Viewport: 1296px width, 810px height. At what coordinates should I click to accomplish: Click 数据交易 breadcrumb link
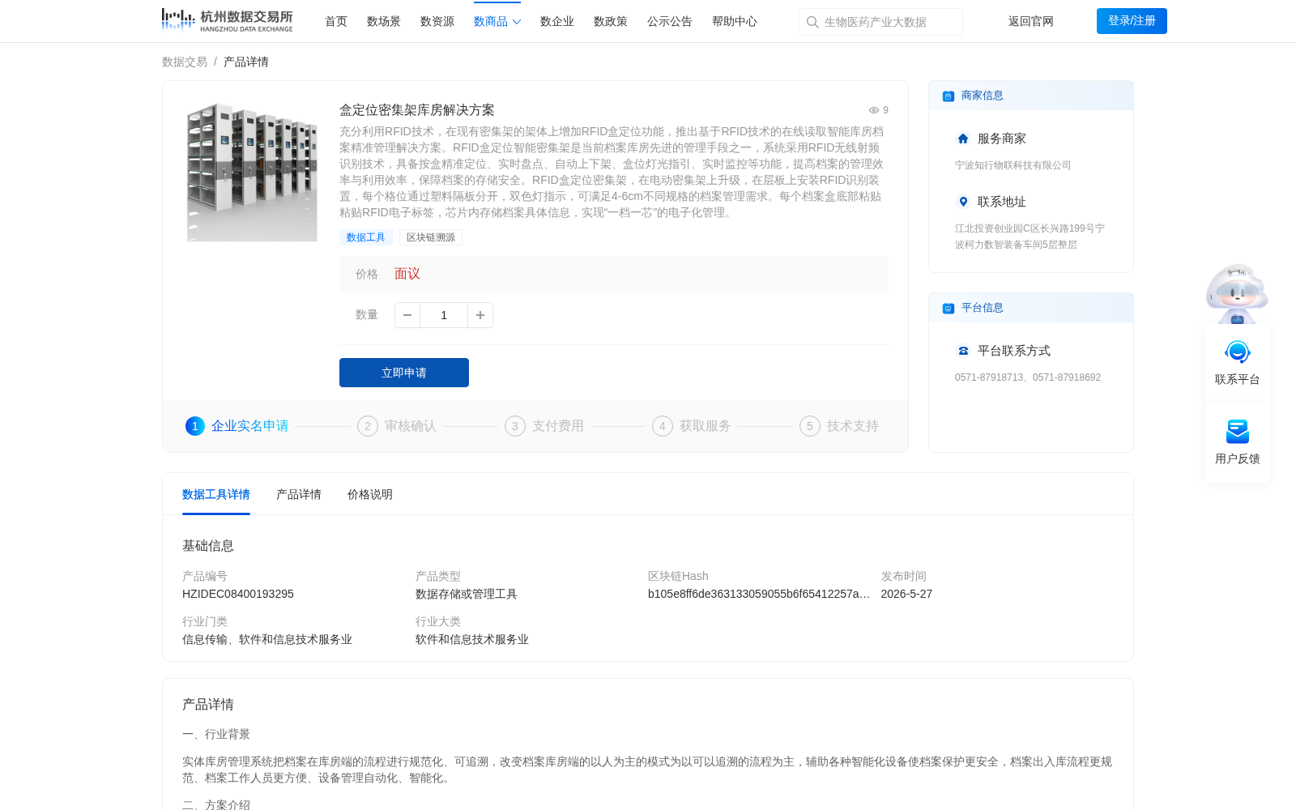185,62
